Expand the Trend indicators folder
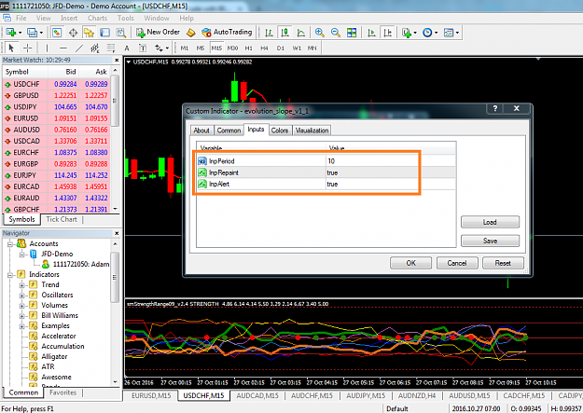This screenshot has height=413, width=583. click(21, 285)
